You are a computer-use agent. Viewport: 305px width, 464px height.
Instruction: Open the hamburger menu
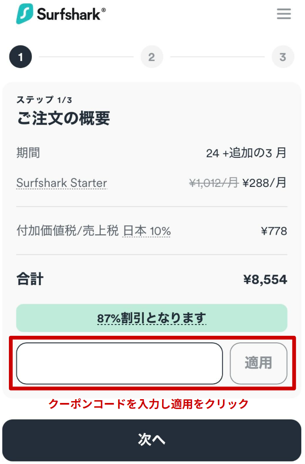(284, 14)
